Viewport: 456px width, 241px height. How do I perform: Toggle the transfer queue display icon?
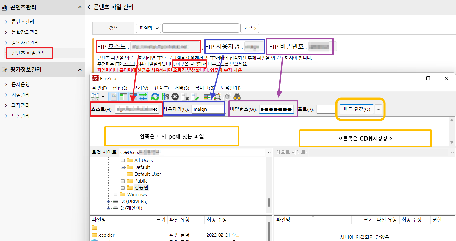coord(143,97)
